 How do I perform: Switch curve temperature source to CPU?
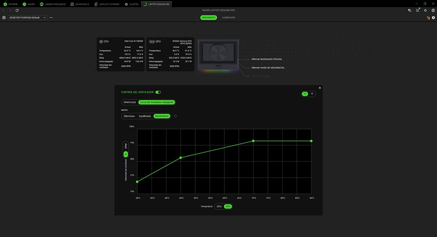[219, 206]
